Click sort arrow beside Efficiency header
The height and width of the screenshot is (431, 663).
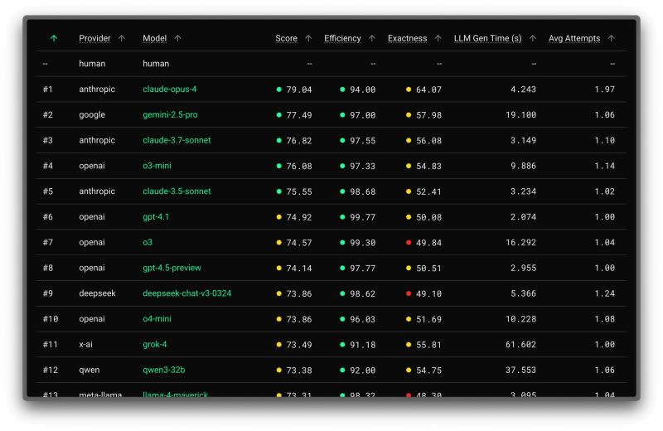click(x=372, y=38)
